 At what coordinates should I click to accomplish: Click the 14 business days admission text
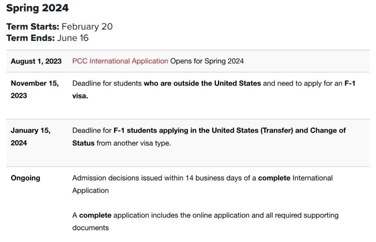(202, 184)
